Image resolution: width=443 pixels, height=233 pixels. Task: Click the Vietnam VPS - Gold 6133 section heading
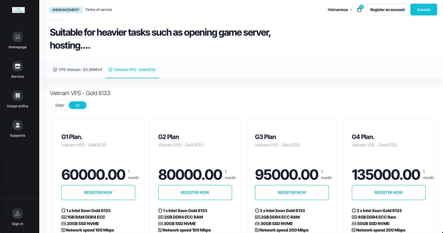[x=80, y=93]
